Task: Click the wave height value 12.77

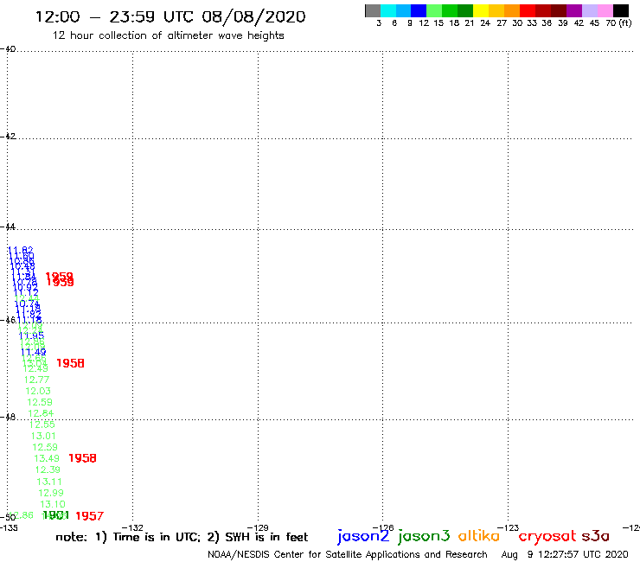Action: point(36,380)
